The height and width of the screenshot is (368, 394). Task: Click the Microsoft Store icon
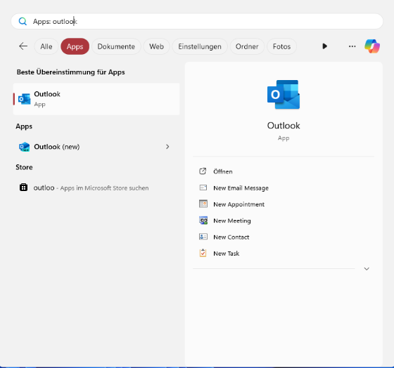pos(23,188)
